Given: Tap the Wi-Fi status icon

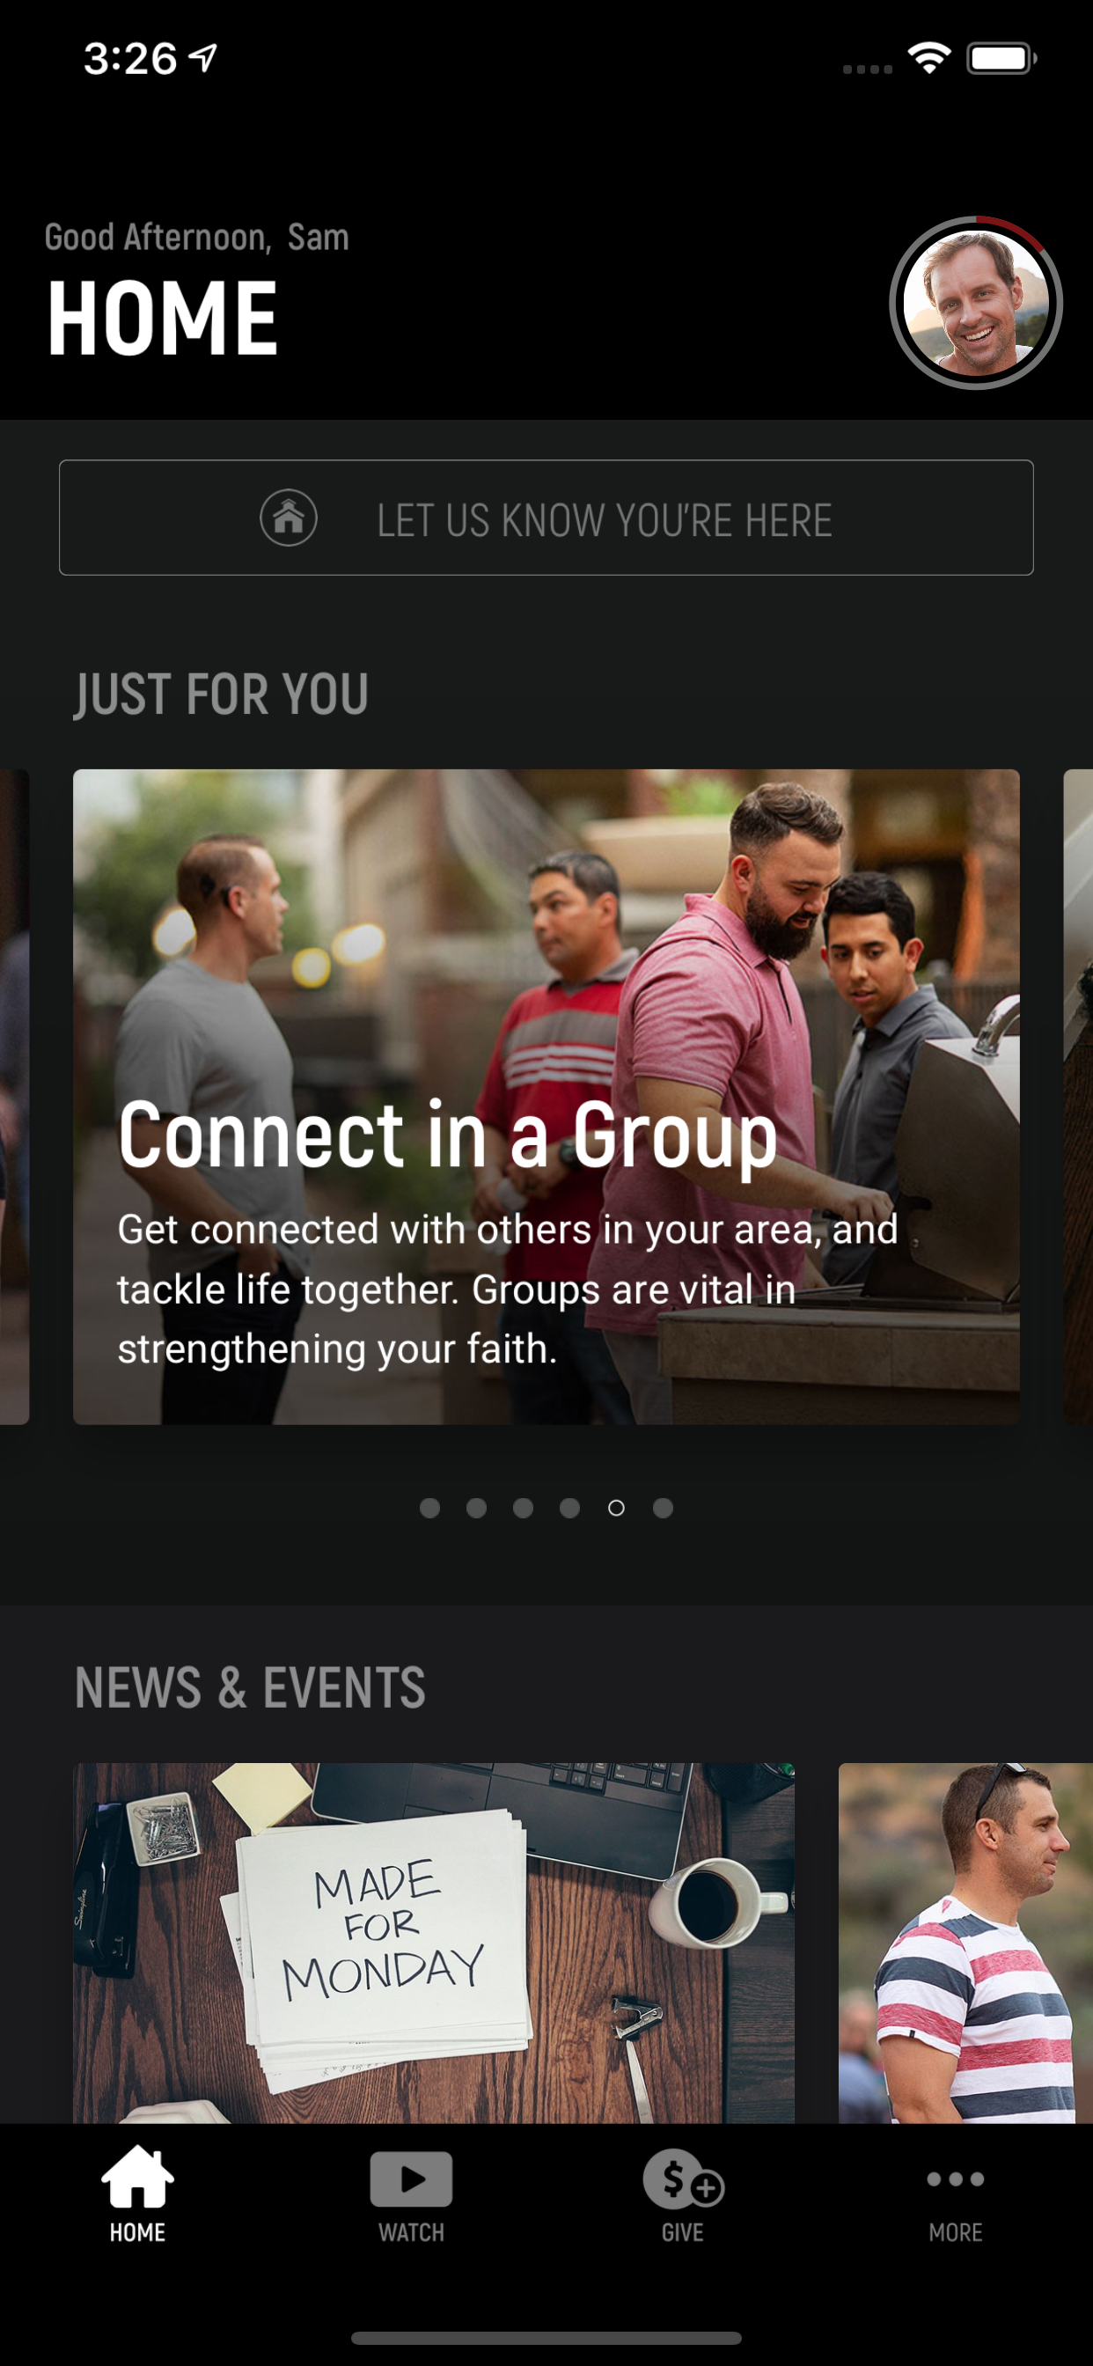Looking at the screenshot, I should tap(928, 59).
